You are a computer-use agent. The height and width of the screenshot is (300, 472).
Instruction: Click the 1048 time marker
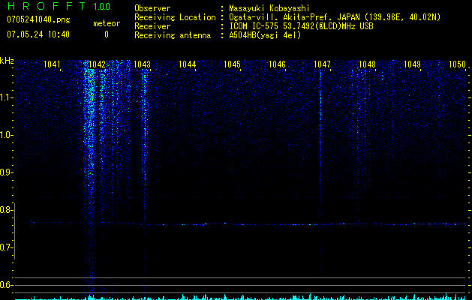click(367, 64)
